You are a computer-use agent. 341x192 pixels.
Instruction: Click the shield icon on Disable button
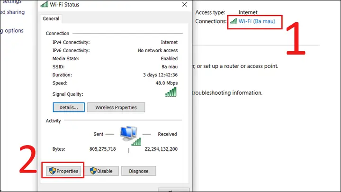click(93, 171)
